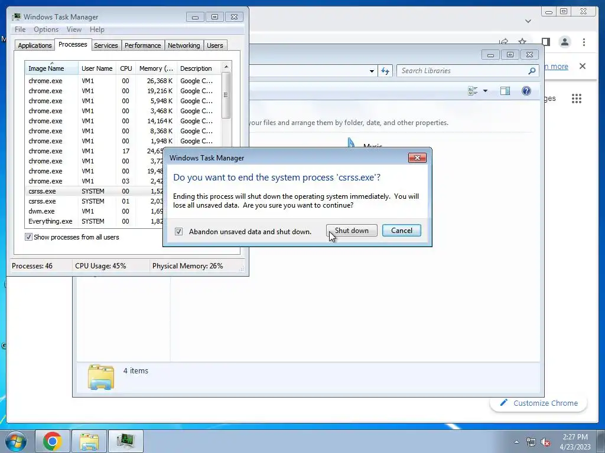
Task: Switch to the Users tab
Action: [x=215, y=45]
